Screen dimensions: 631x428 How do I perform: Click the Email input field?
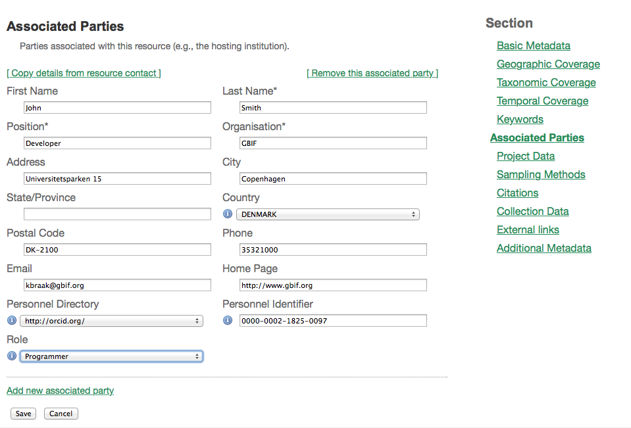pos(117,285)
